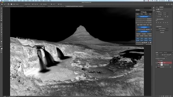This screenshot has width=173, height=97.
Task: Click the Color Magic header button
Action: pyautogui.click(x=144, y=27)
